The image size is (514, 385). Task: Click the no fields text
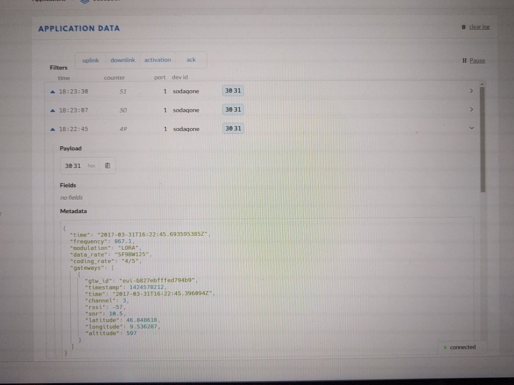point(71,198)
